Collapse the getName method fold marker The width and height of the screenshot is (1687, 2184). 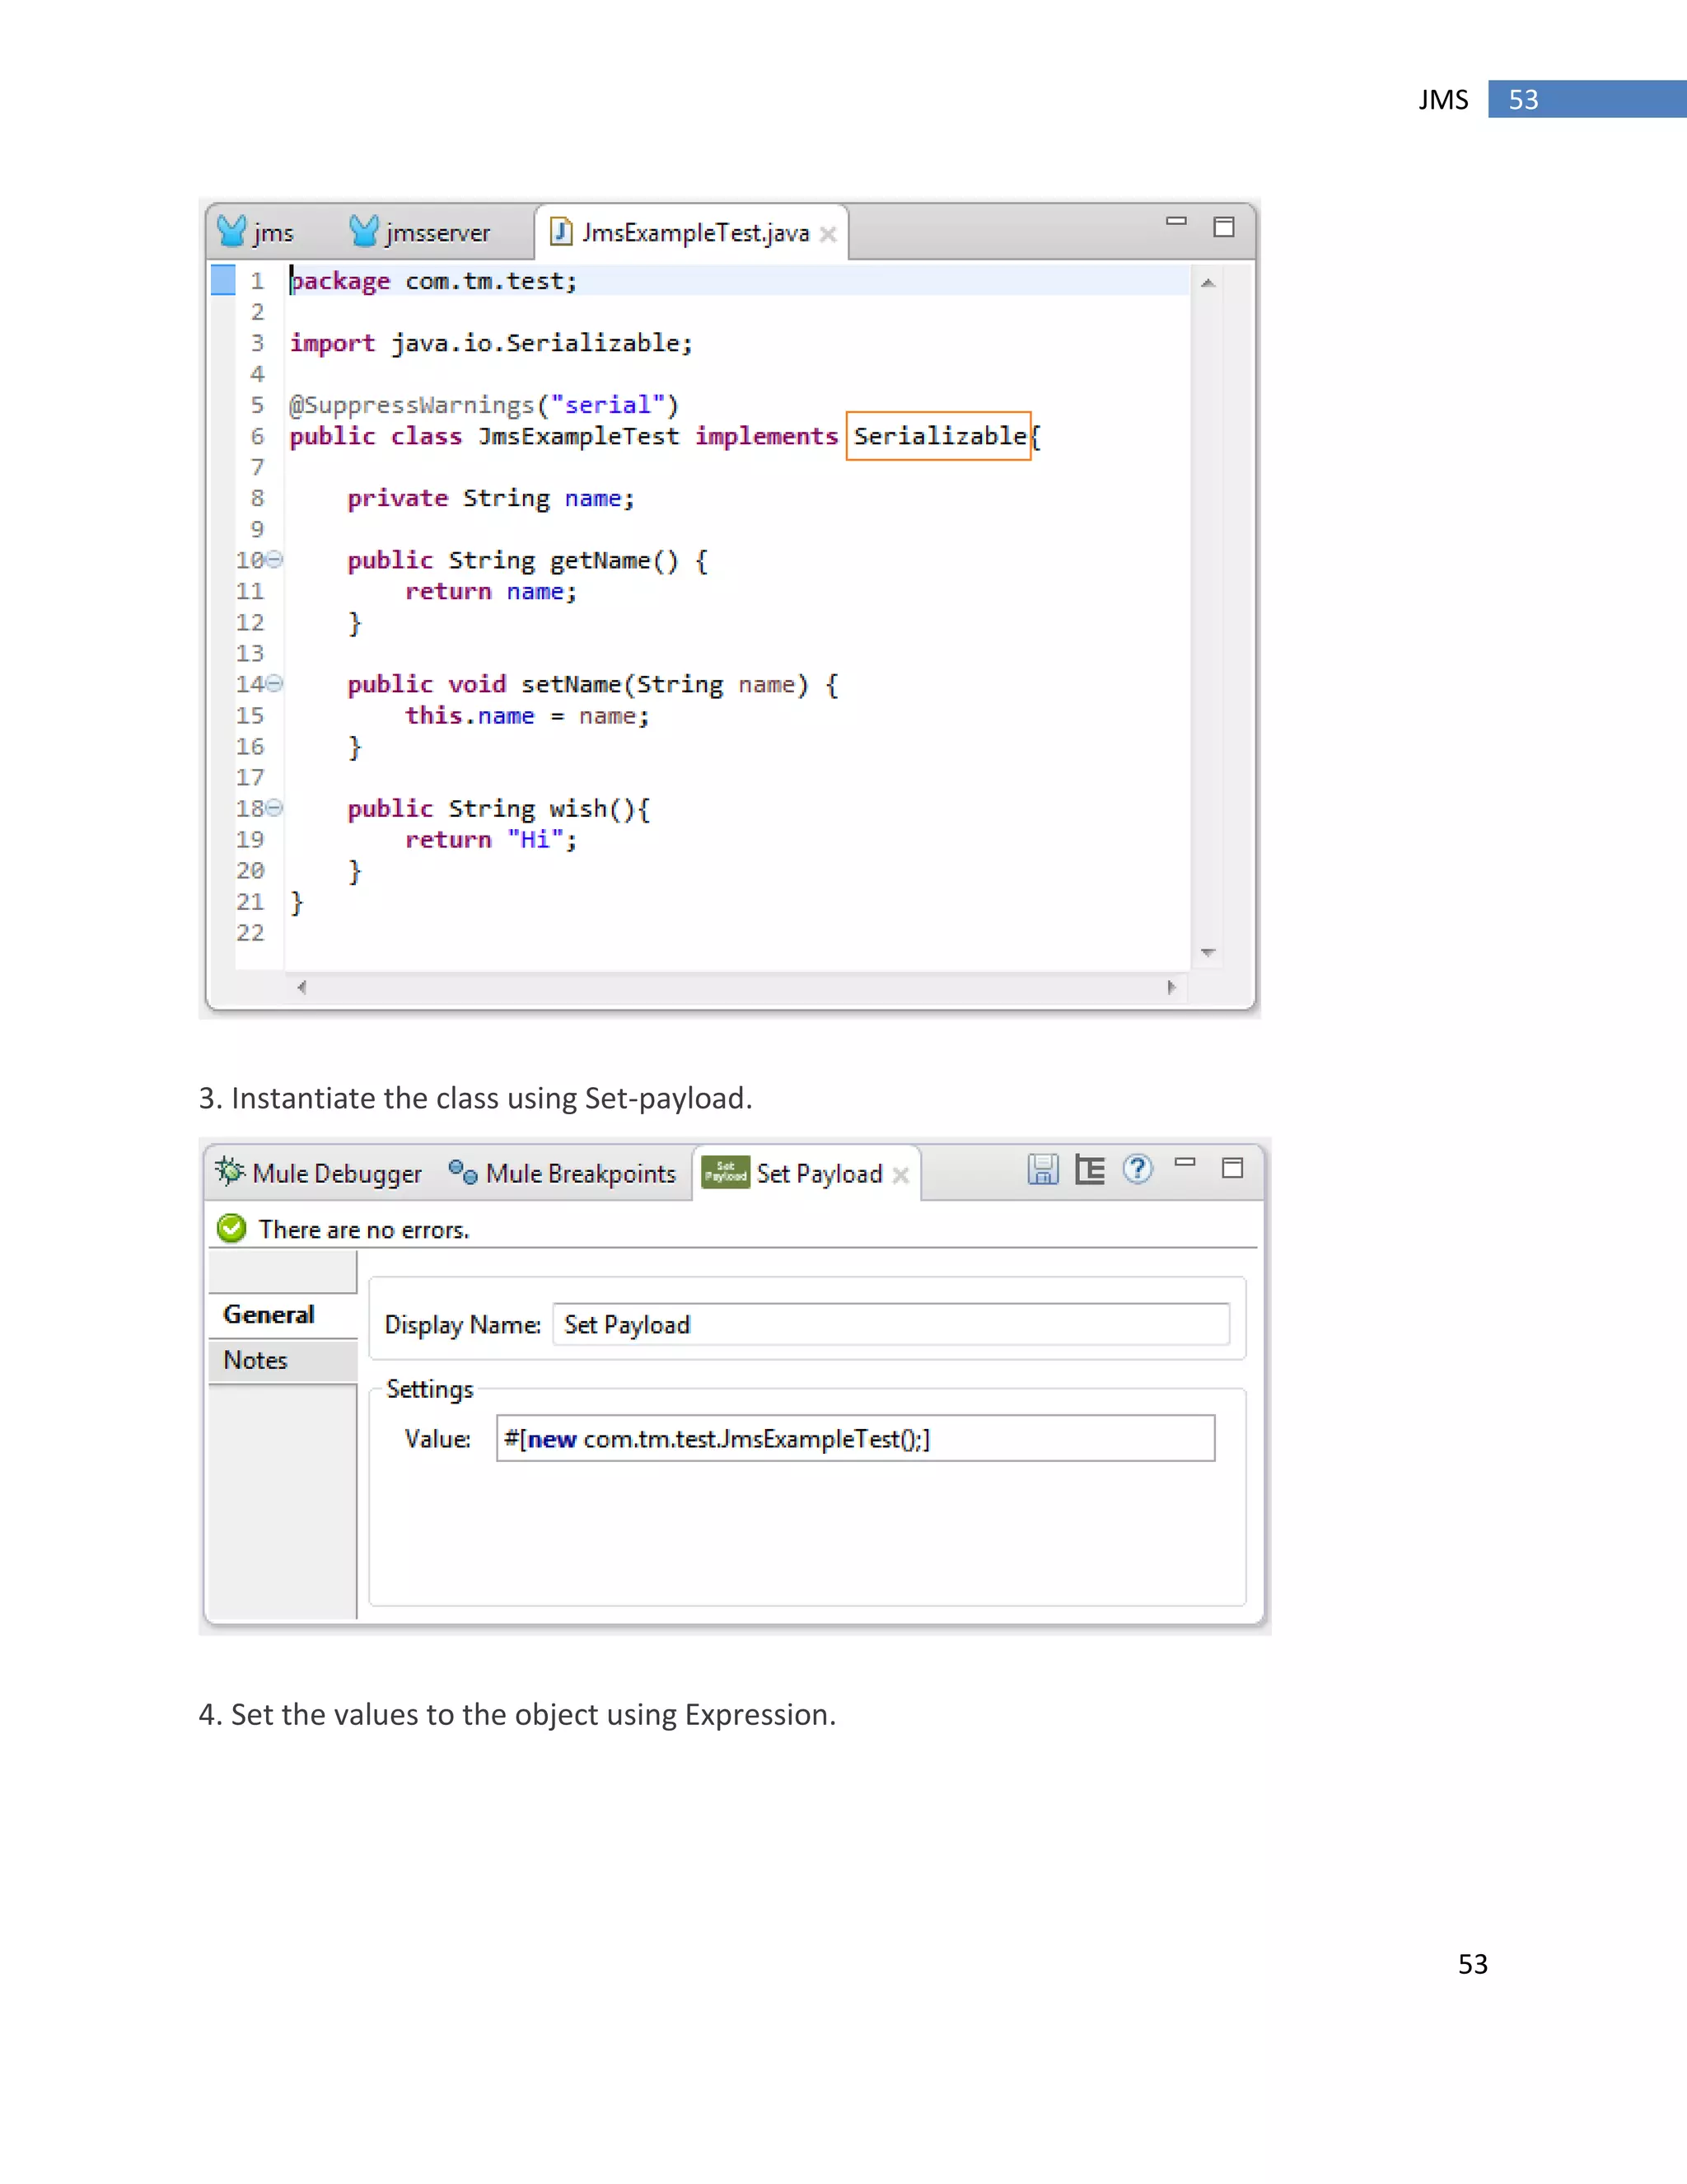[x=275, y=559]
